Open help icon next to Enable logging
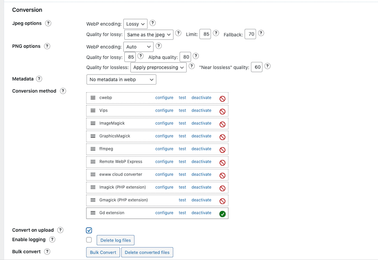Image resolution: width=378 pixels, height=260 pixels. (x=52, y=240)
